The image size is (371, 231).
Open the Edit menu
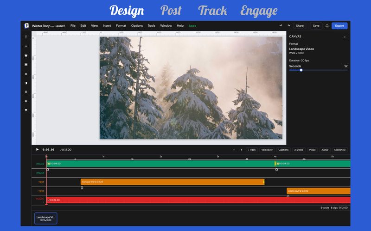(x=83, y=26)
